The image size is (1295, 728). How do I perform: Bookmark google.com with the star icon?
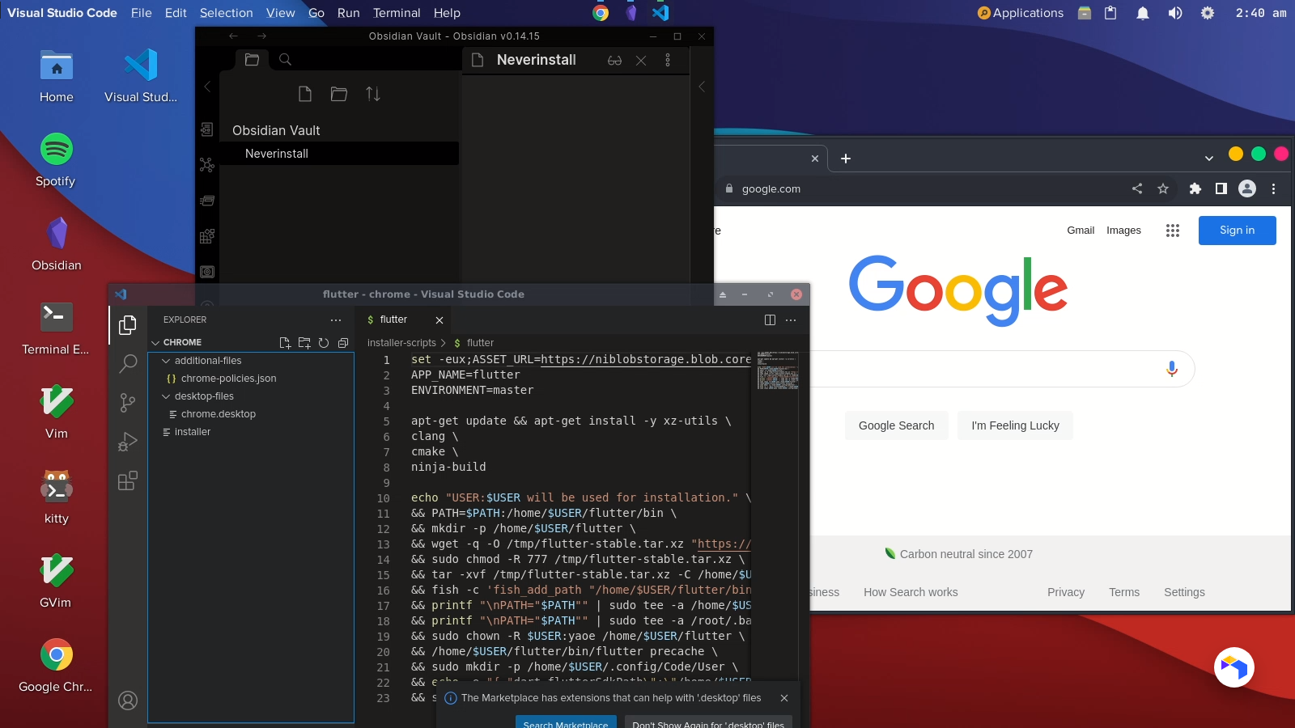click(x=1163, y=188)
